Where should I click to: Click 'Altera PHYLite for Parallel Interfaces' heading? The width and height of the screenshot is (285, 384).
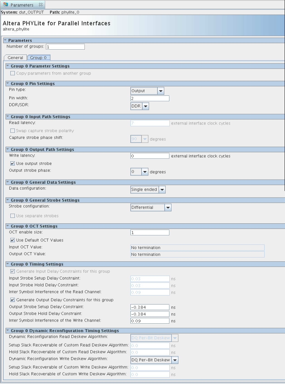coord(56,23)
